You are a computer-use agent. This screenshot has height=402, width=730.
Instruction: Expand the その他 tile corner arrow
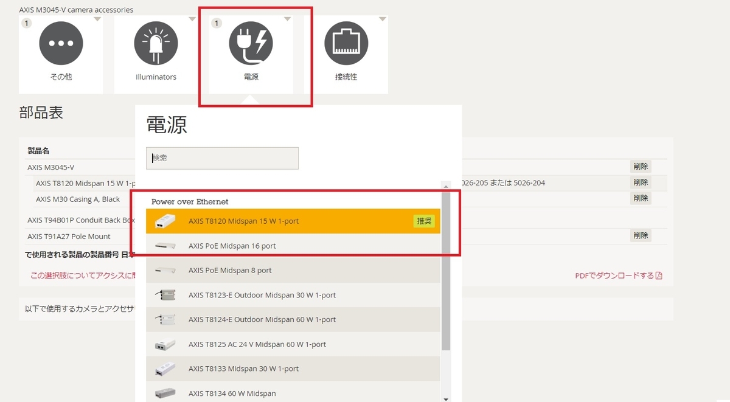point(97,19)
